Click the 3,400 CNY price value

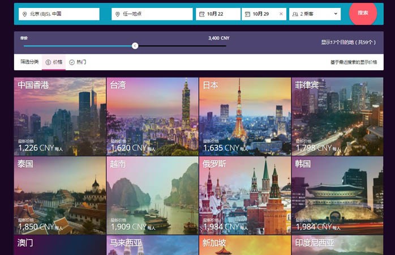[x=218, y=38]
